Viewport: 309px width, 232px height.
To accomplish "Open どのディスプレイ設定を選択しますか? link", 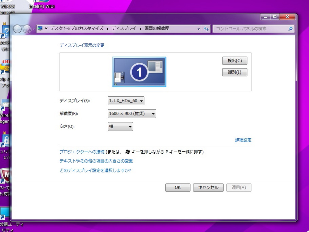I will (95, 170).
